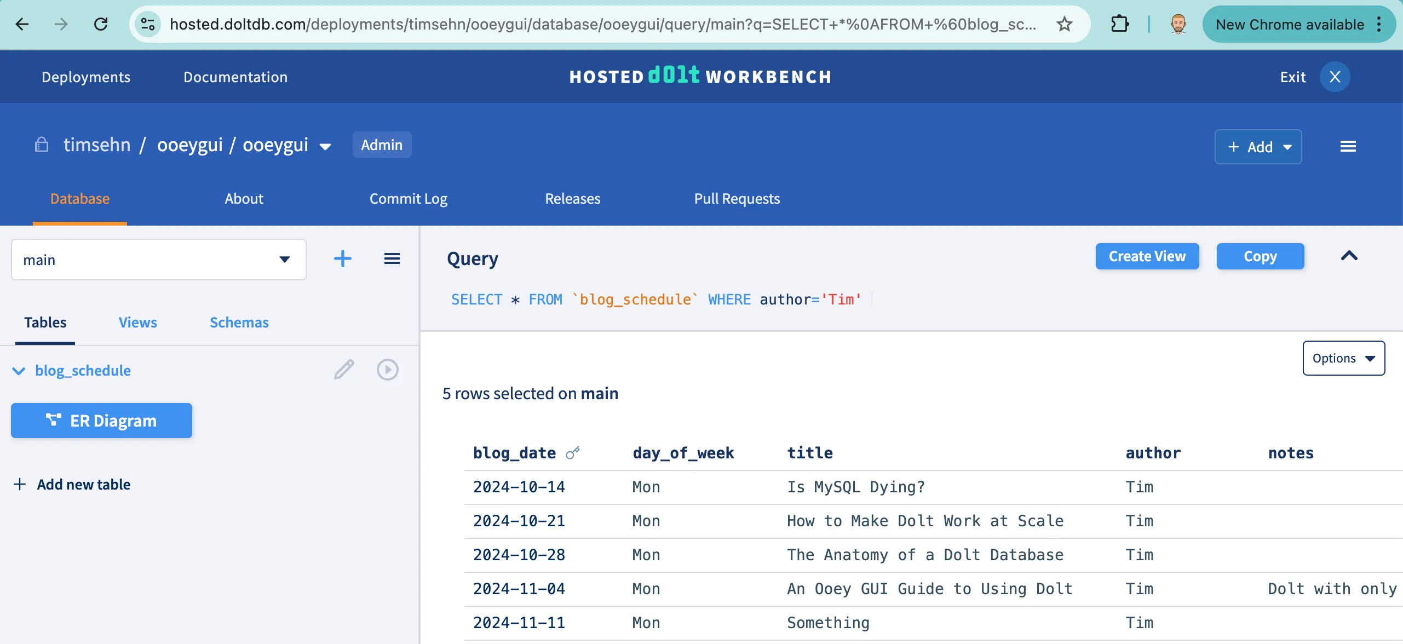This screenshot has height=644, width=1403.
Task: Open the branch actions hamburger menu
Action: (392, 258)
